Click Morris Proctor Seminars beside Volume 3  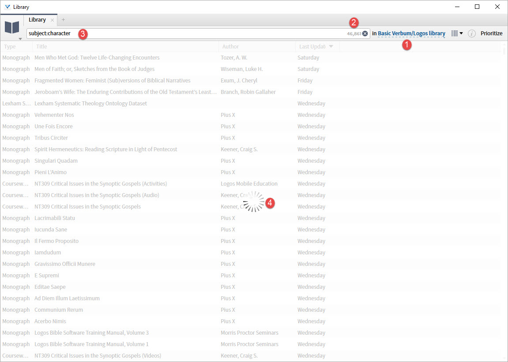pos(249,332)
